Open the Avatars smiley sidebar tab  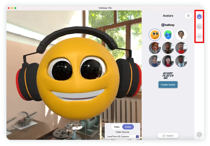click(199, 17)
